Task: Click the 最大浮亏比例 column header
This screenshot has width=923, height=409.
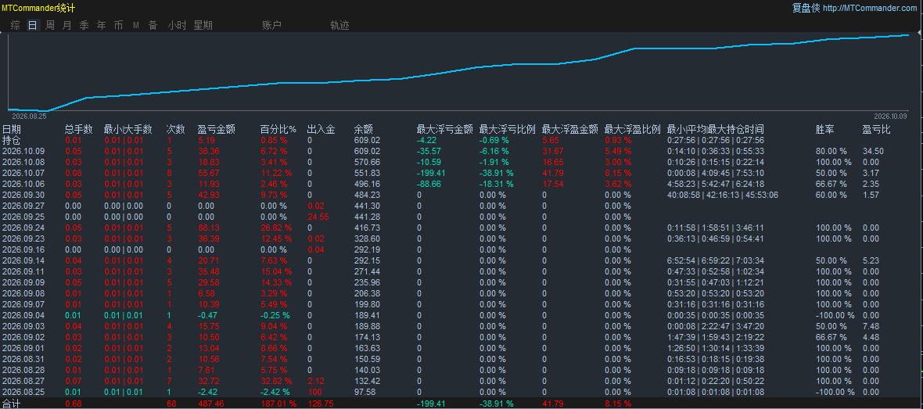Action: pyautogui.click(x=508, y=130)
